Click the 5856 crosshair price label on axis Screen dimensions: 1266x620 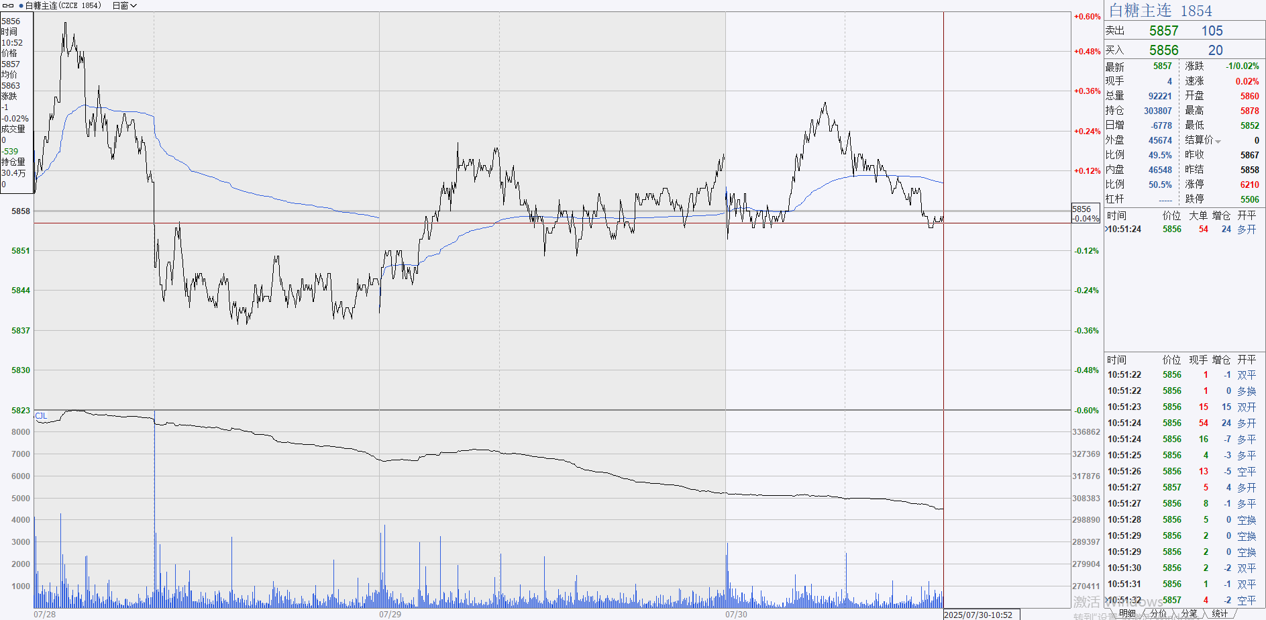[x=1082, y=209]
